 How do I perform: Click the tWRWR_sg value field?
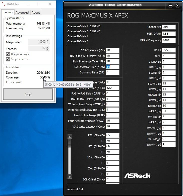[169, 128]
